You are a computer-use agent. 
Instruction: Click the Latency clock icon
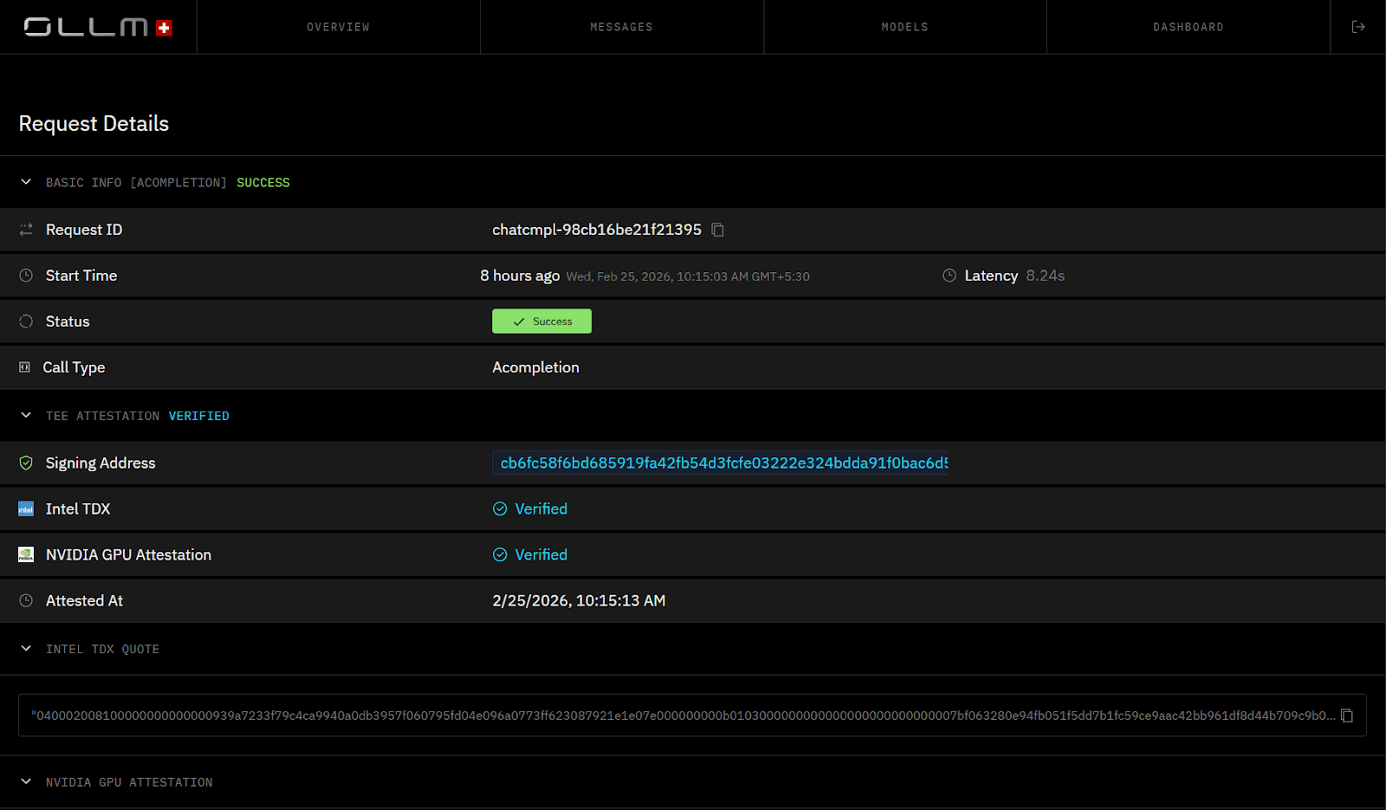949,275
